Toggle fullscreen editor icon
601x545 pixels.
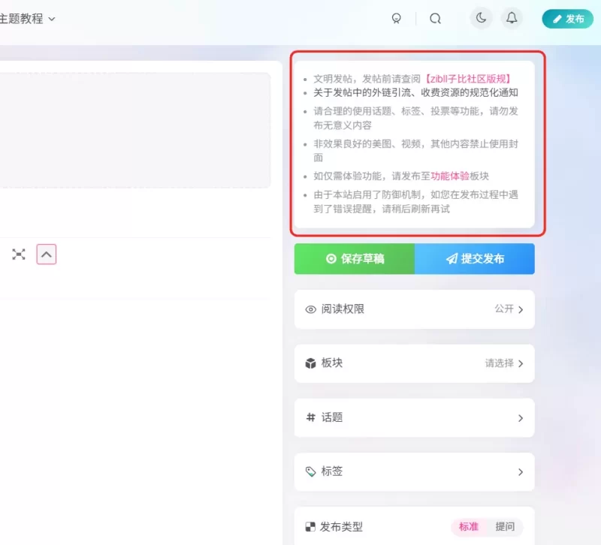(18, 254)
